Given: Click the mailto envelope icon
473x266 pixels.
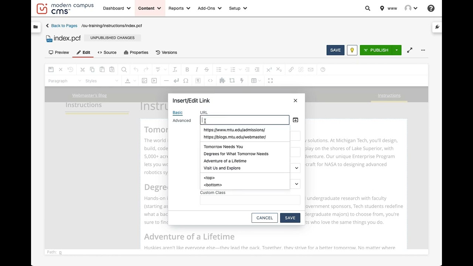Looking at the screenshot, I should (310, 69).
